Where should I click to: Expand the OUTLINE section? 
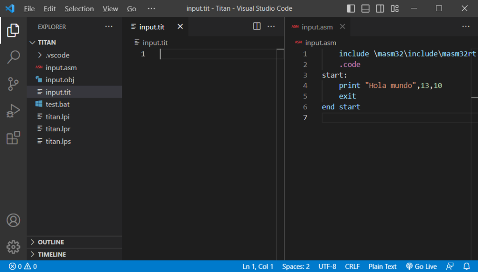tap(74, 242)
